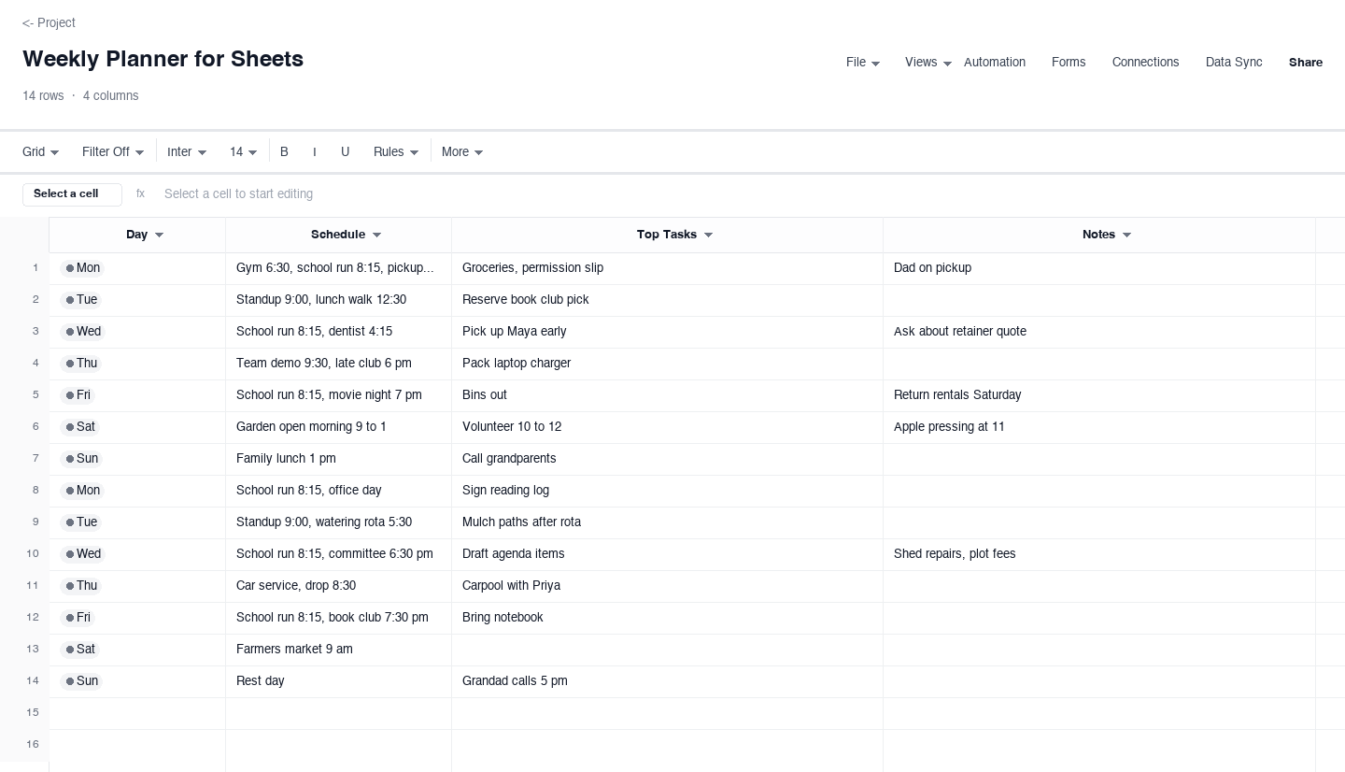Open the Automation menu item
Screen dimensions: 1345x772
coord(995,62)
